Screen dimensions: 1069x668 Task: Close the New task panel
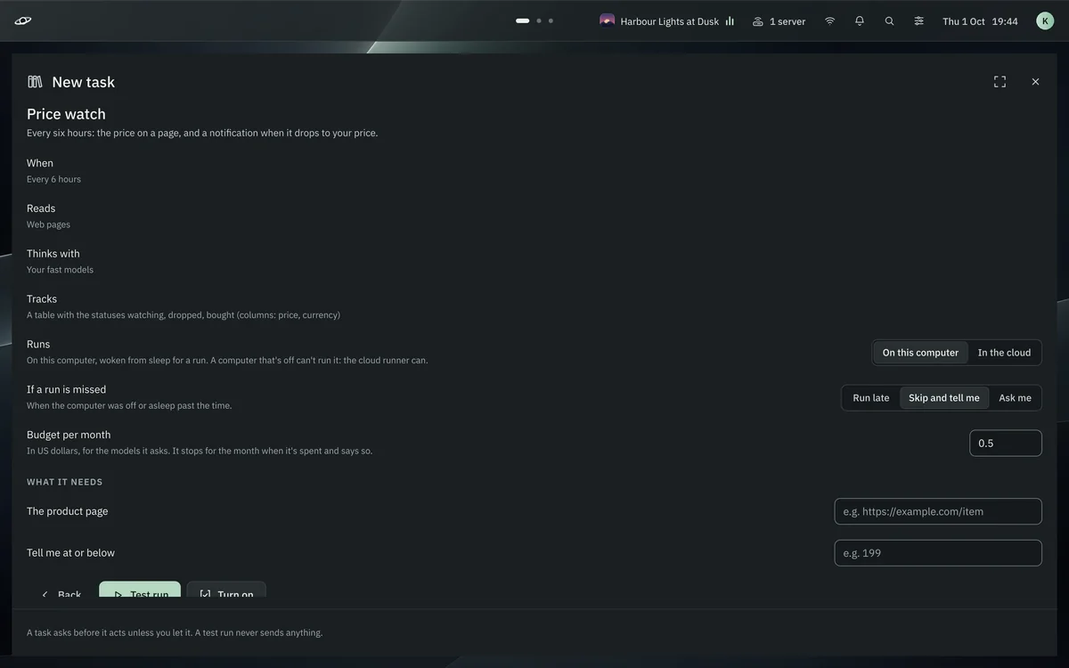[1035, 82]
